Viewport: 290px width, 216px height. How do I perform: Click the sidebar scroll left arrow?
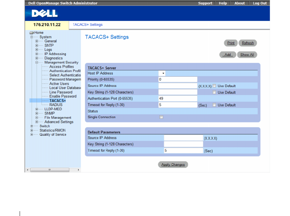point(28,170)
